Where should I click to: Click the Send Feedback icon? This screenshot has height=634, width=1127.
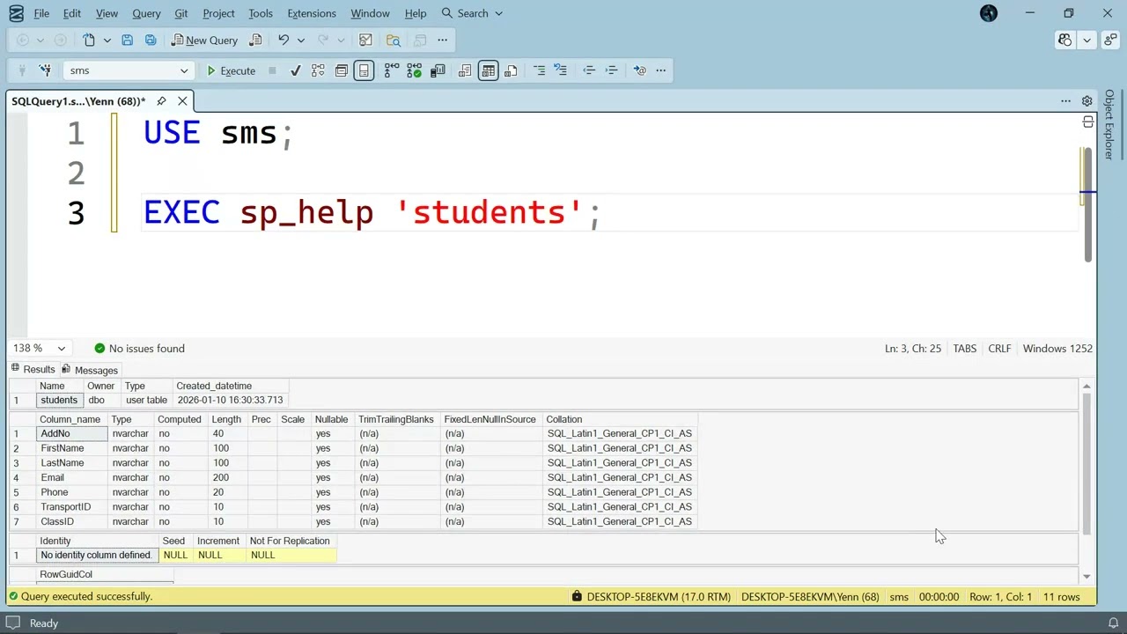tap(1109, 40)
